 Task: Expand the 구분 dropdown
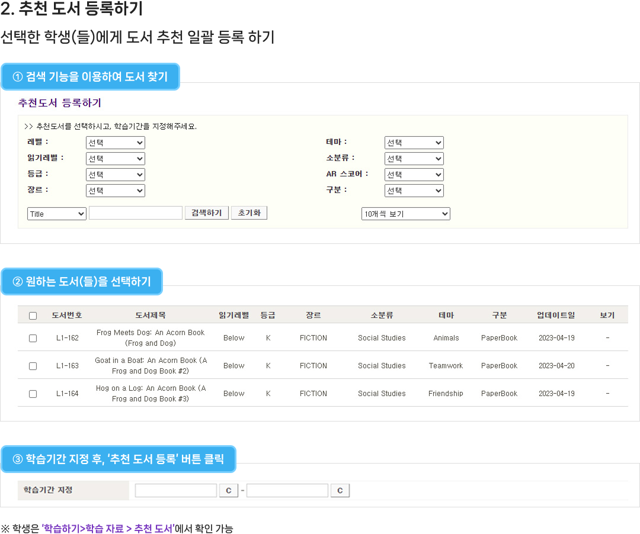click(x=414, y=191)
